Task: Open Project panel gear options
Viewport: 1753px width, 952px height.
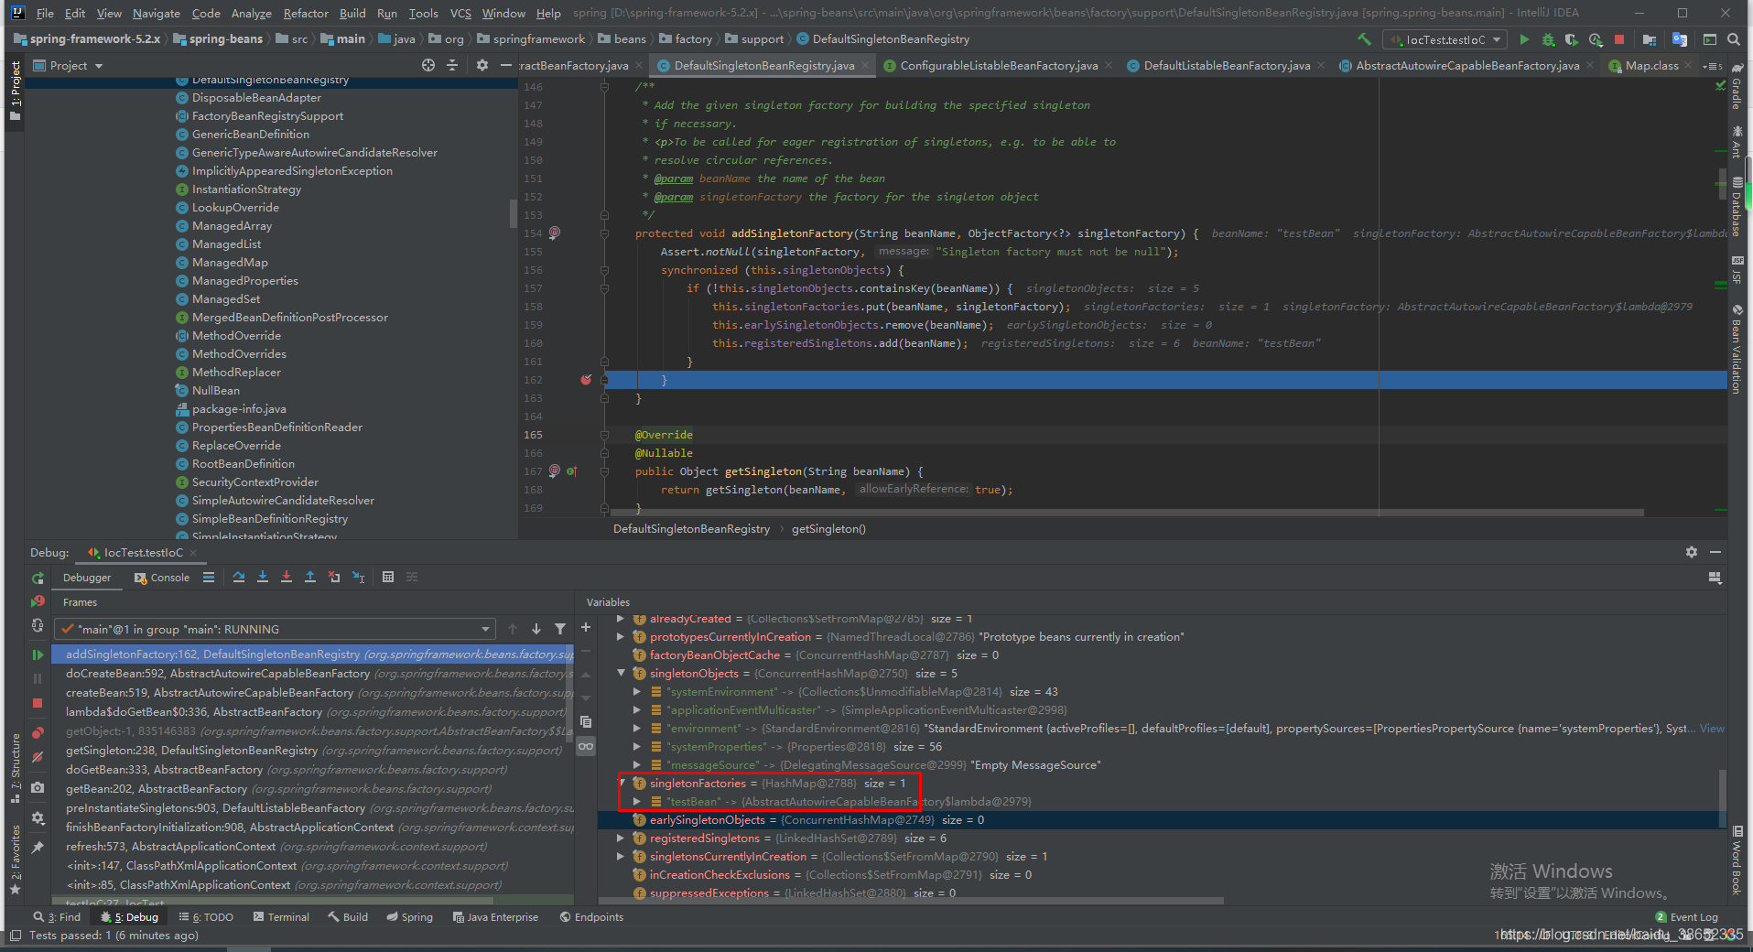Action: 482,65
